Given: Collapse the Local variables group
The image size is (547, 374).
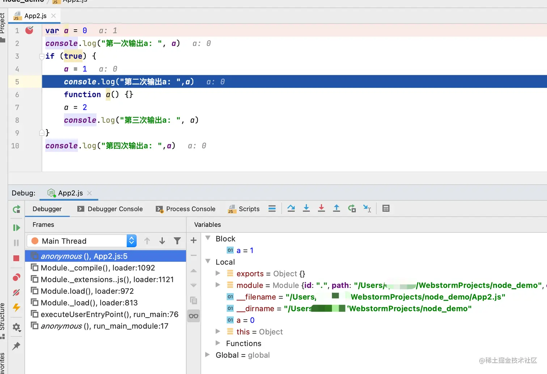Looking at the screenshot, I should (208, 261).
